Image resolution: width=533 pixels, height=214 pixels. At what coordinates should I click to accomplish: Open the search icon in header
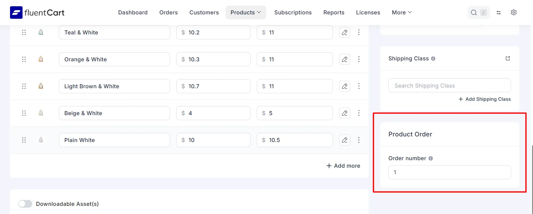[474, 13]
